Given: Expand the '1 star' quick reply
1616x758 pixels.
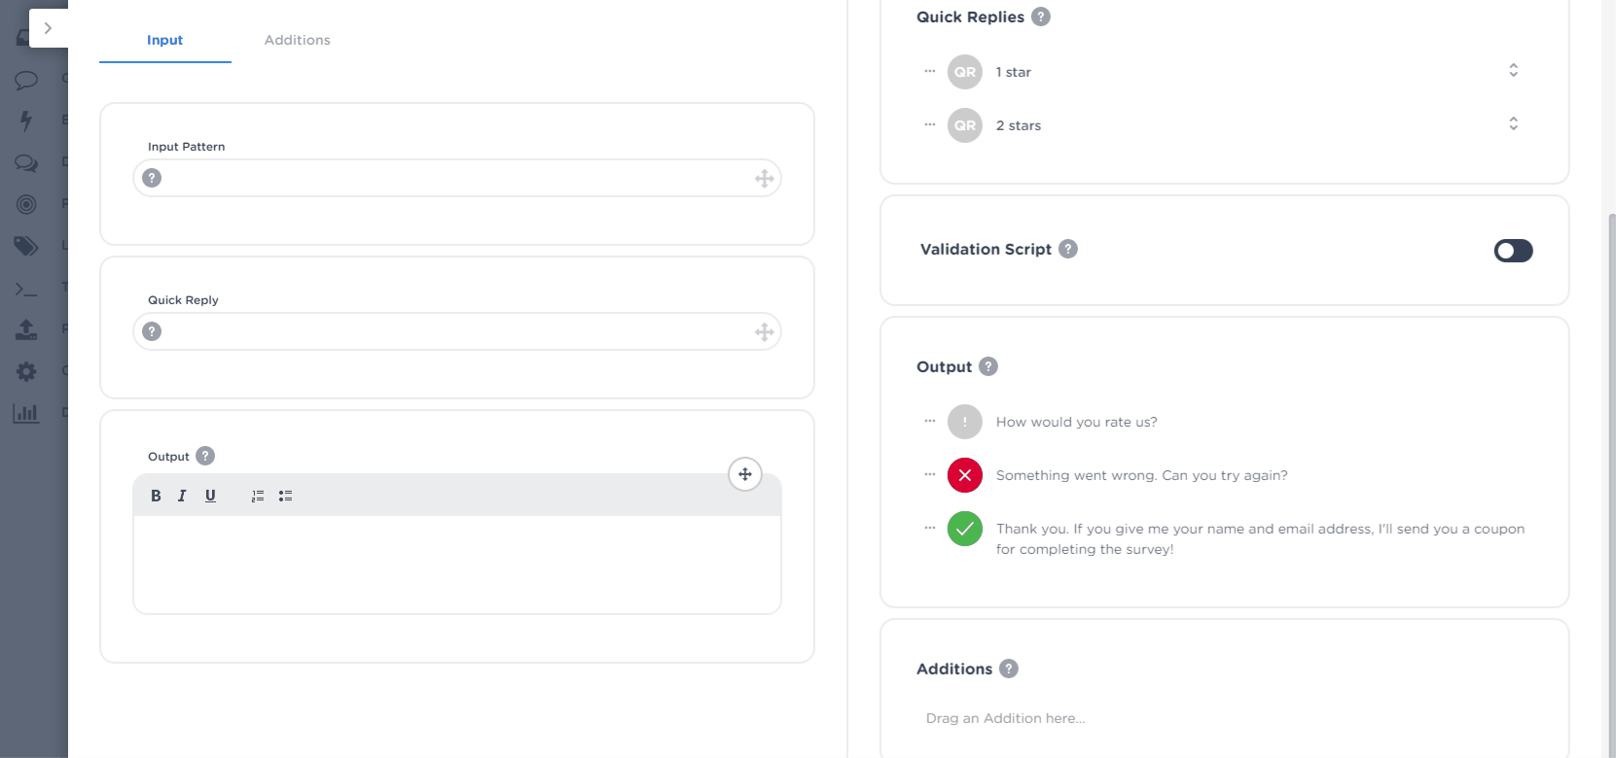Looking at the screenshot, I should coord(1513,71).
